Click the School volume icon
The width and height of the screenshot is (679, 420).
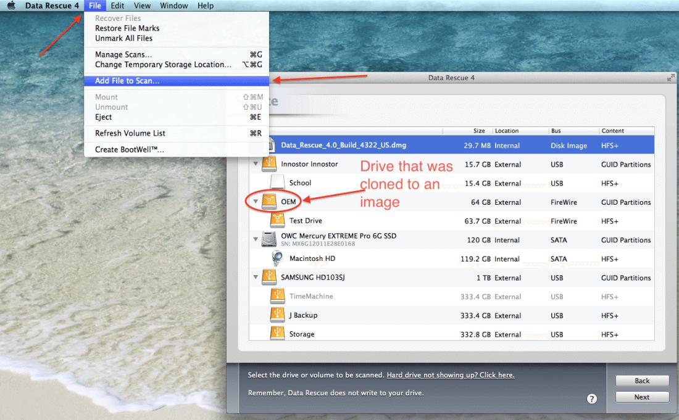(x=278, y=183)
